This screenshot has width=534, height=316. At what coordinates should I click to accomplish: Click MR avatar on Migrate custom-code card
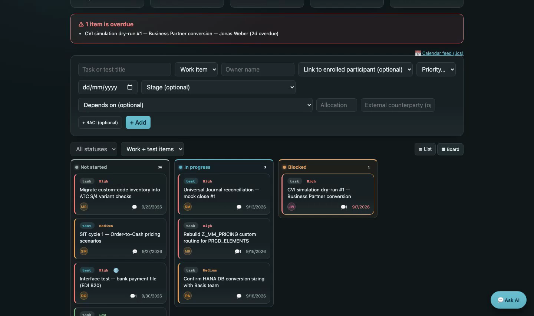click(84, 207)
